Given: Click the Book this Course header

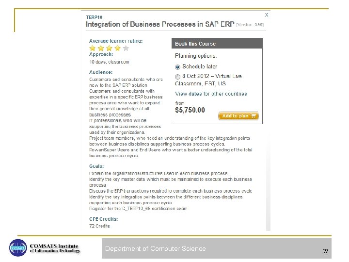Looking at the screenshot, I should [195, 44].
